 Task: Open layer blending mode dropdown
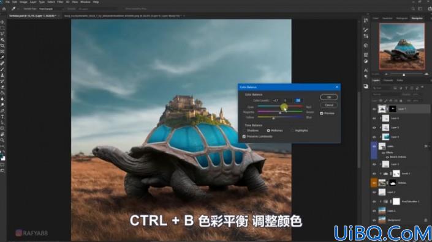pos(385,95)
